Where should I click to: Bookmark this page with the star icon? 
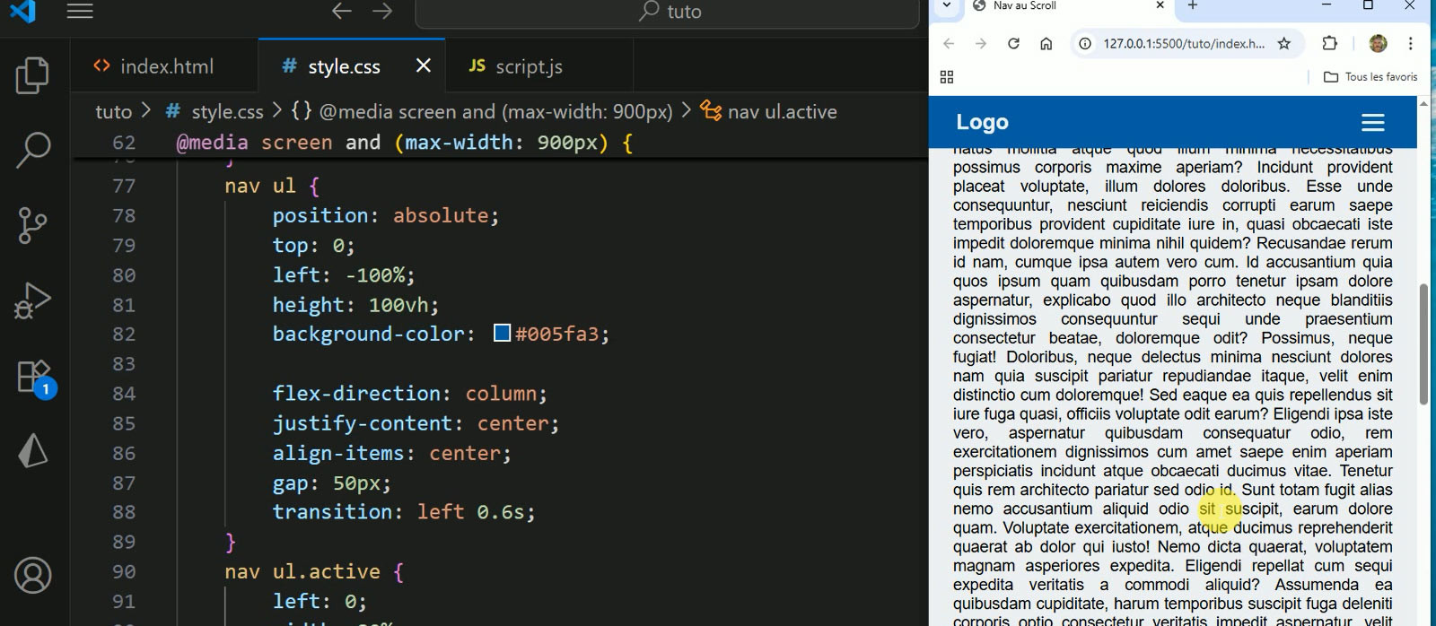(x=1284, y=43)
